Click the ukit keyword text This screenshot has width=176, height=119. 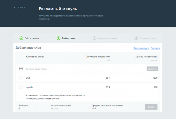[28, 78]
